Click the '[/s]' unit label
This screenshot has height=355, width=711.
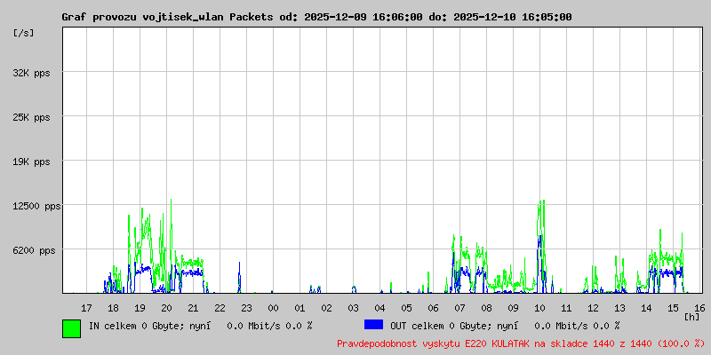point(24,33)
